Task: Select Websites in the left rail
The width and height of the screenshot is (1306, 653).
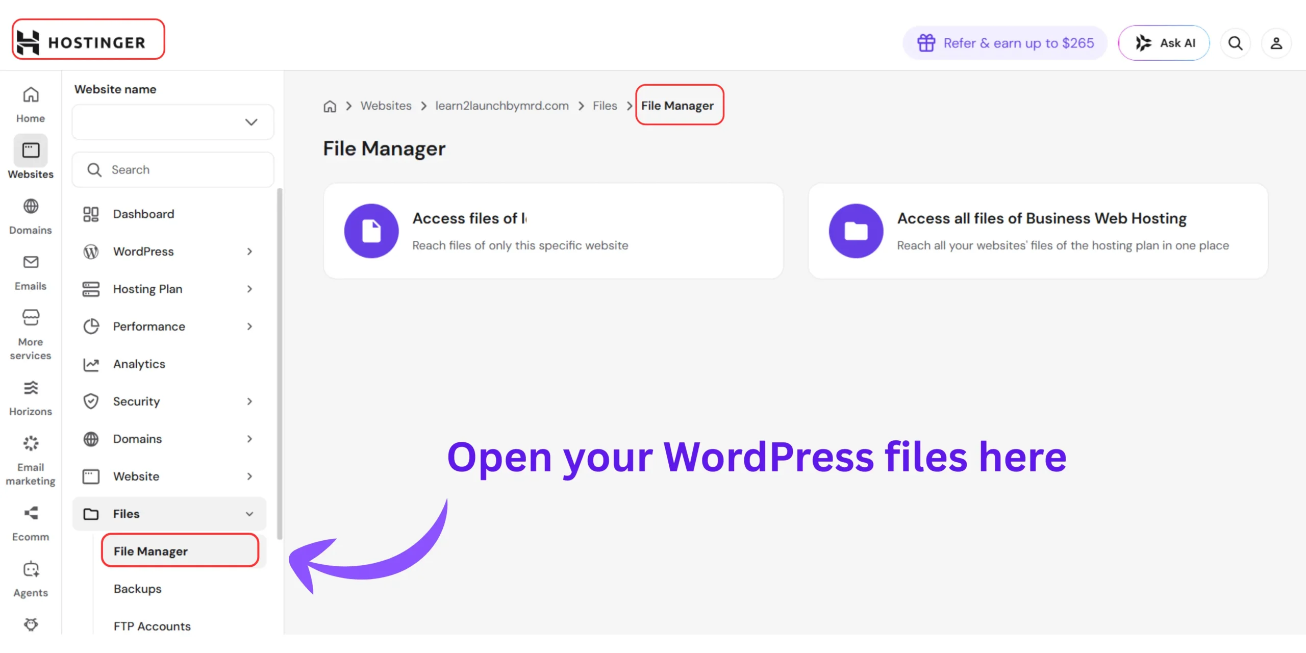Action: click(31, 158)
